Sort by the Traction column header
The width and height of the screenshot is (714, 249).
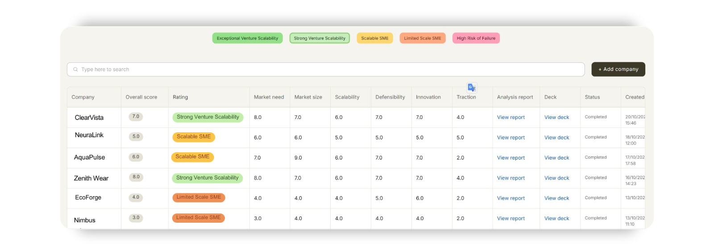(x=466, y=97)
